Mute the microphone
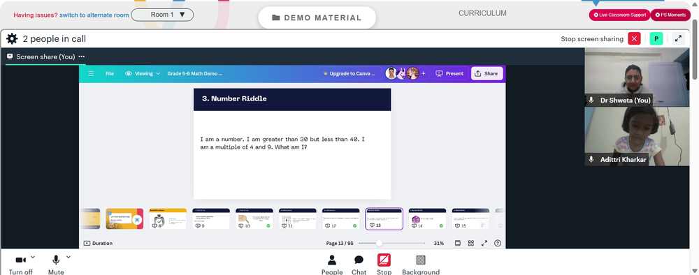 pyautogui.click(x=56, y=265)
